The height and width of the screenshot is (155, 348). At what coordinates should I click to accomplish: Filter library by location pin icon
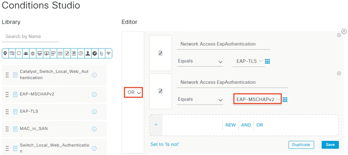pyautogui.click(x=5, y=53)
